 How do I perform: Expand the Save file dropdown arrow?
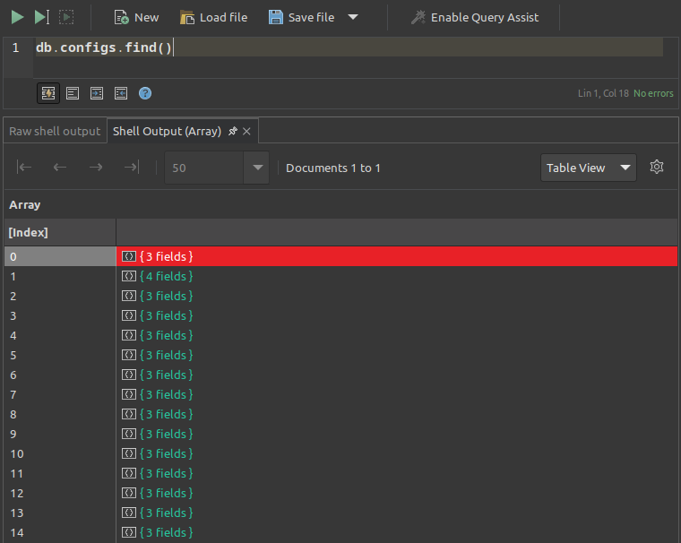pyautogui.click(x=353, y=17)
